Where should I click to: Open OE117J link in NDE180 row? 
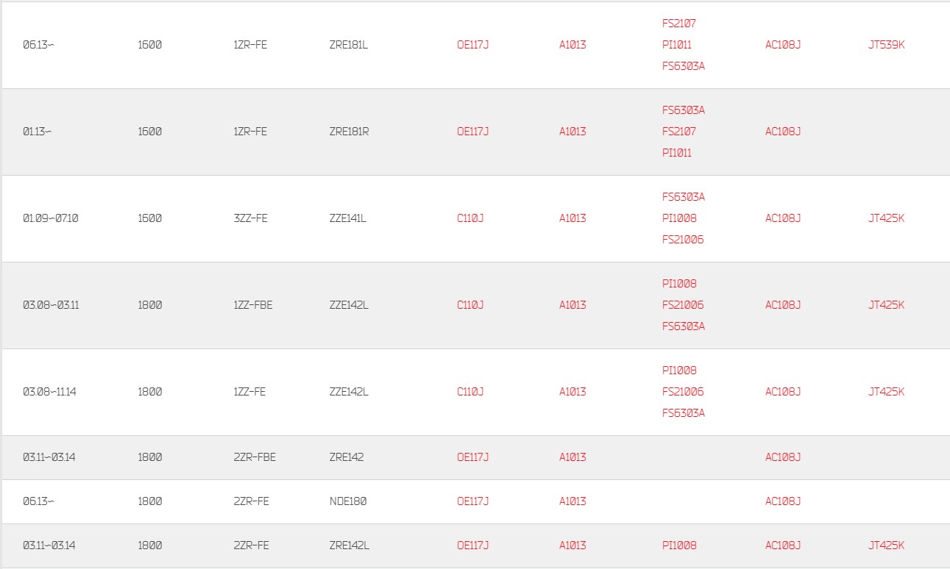point(472,501)
